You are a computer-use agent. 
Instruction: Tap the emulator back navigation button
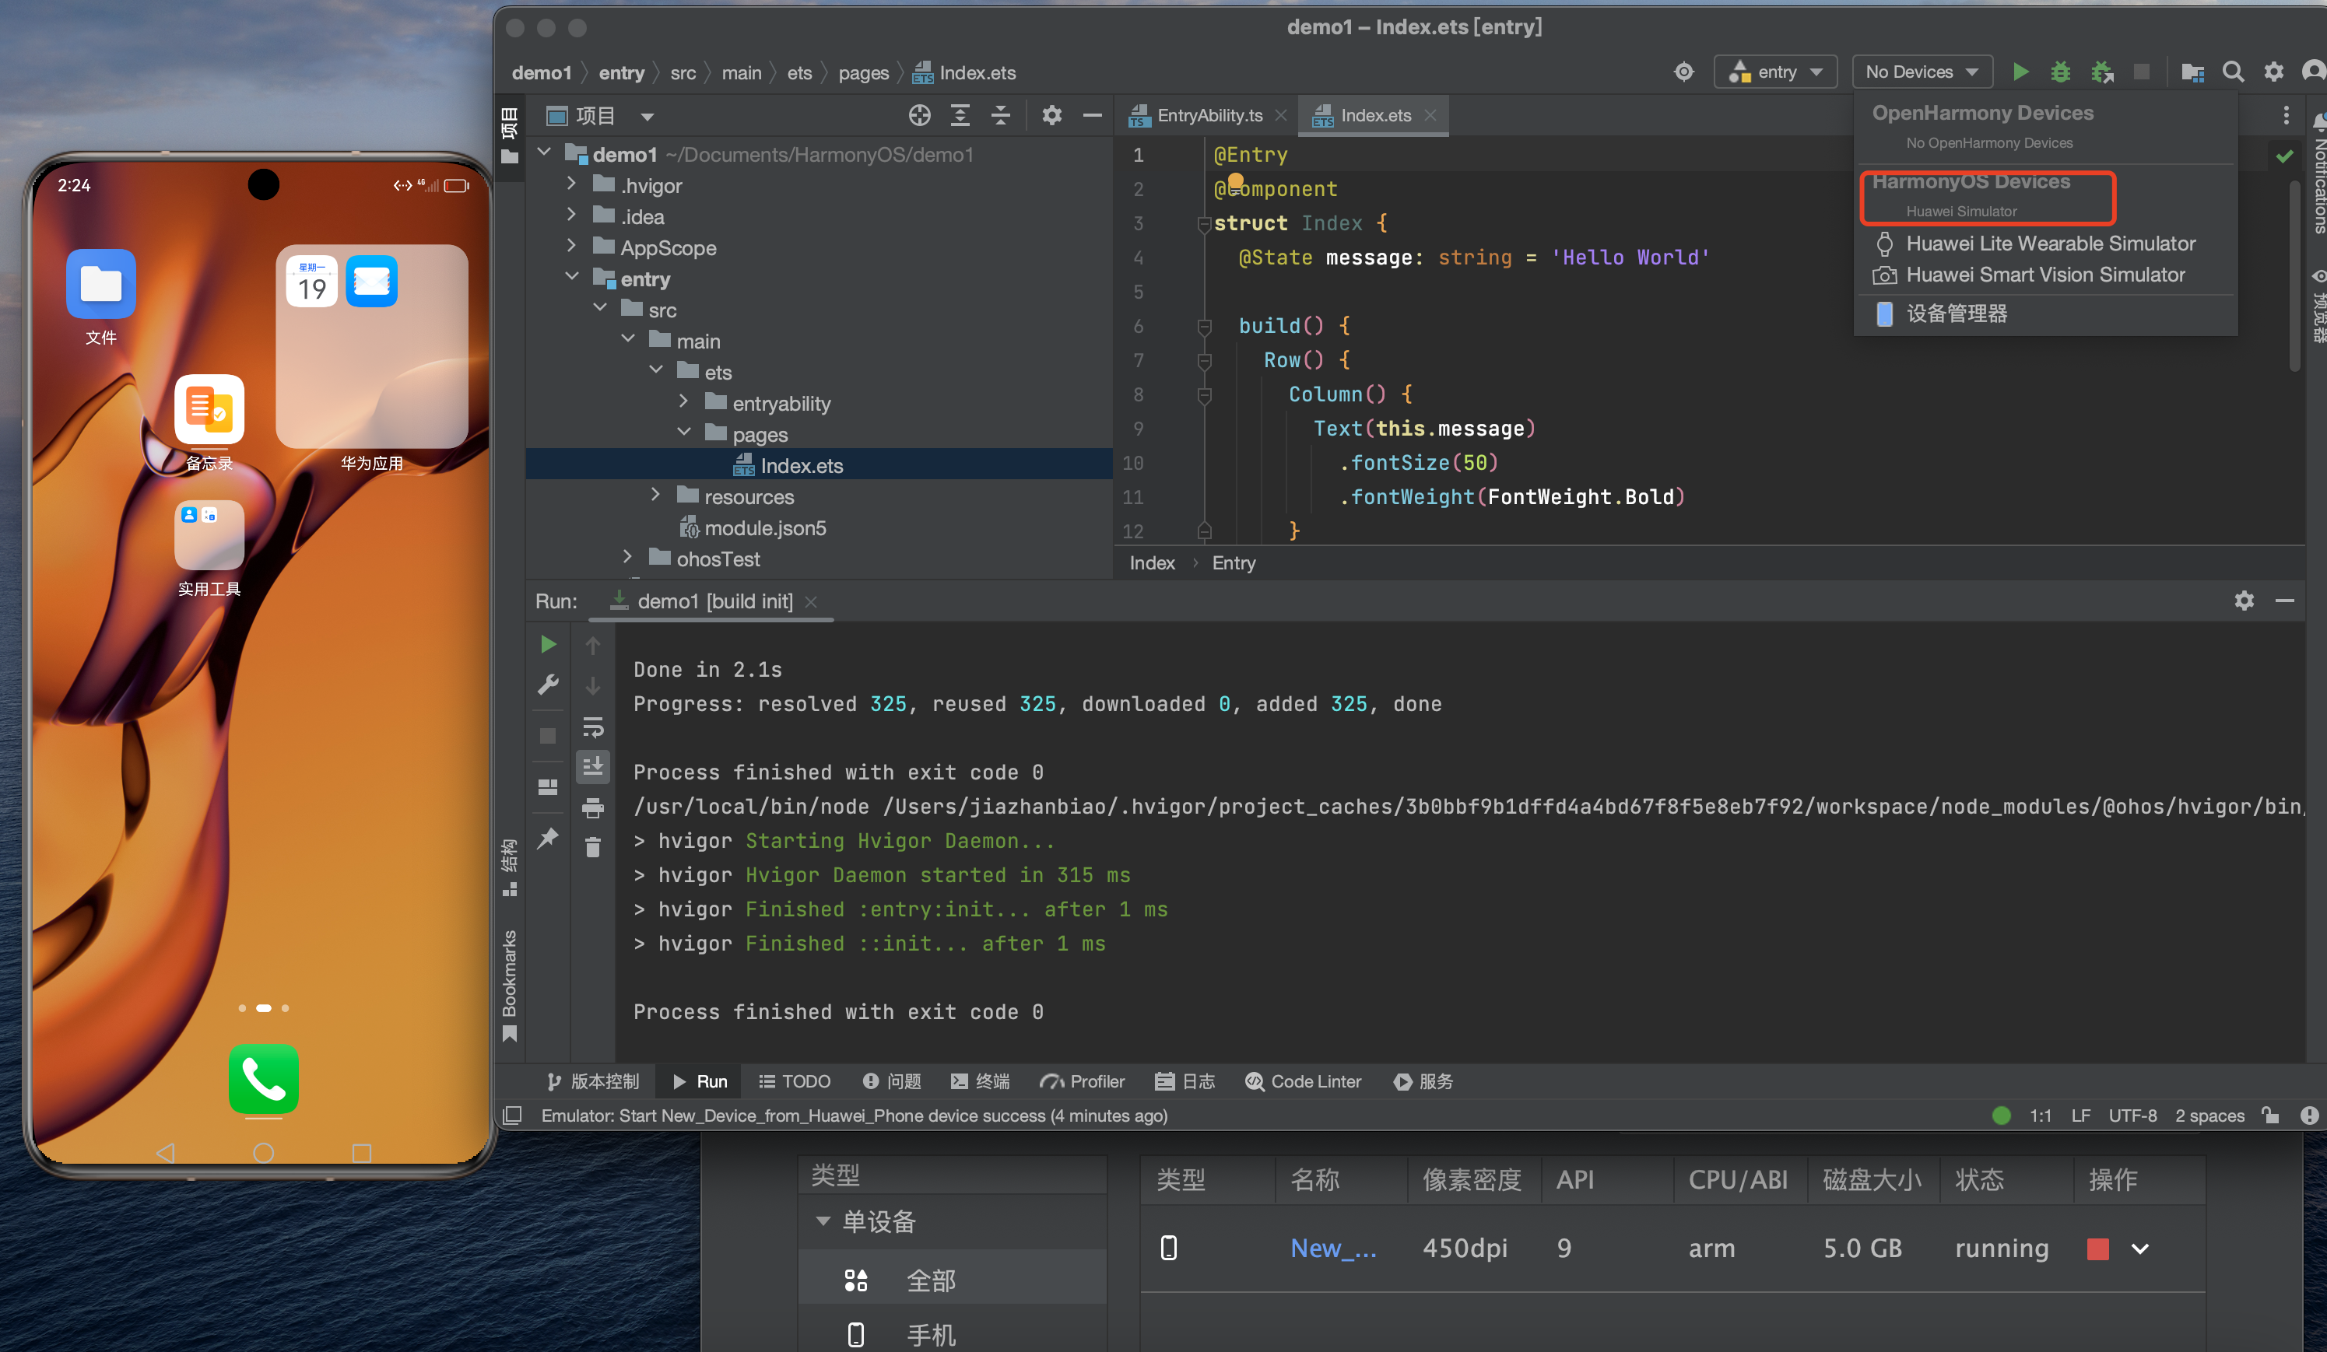coord(165,1153)
